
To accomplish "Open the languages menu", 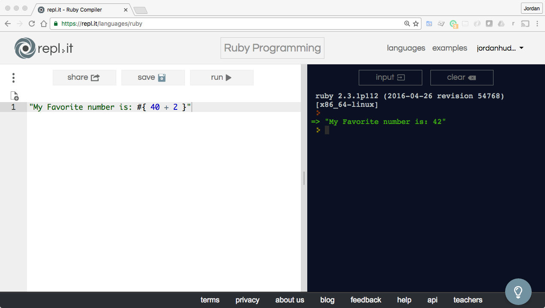I will 406,48.
